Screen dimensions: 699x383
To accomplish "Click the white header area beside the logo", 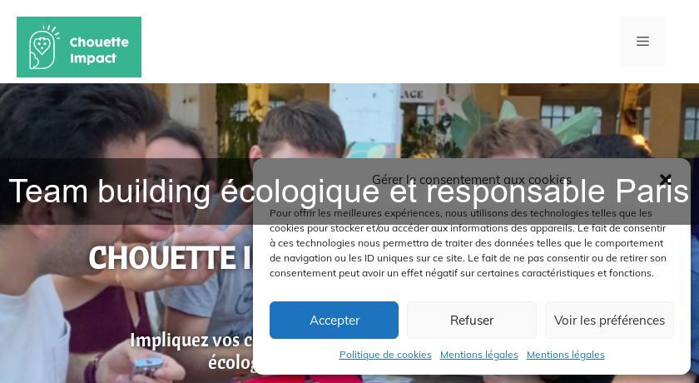I will coord(379,42).
